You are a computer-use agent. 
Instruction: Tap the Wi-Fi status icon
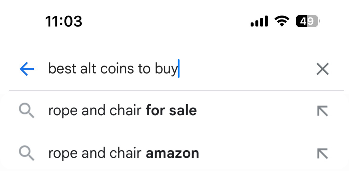click(x=282, y=21)
